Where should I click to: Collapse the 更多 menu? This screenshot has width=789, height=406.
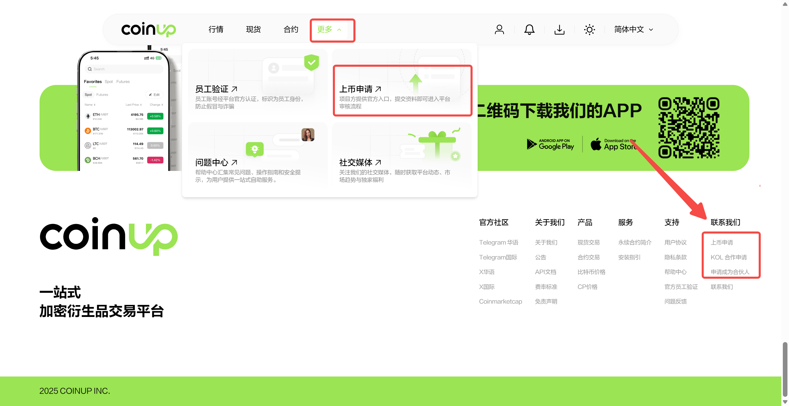point(329,29)
